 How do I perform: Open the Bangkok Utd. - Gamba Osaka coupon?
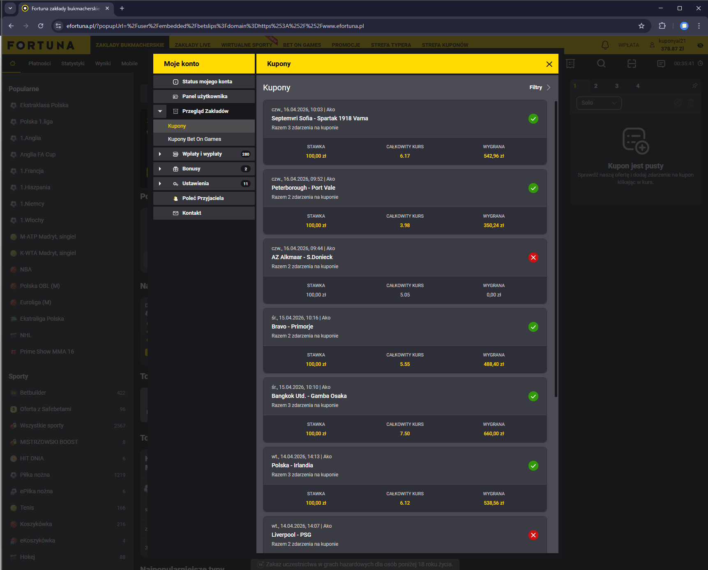405,410
